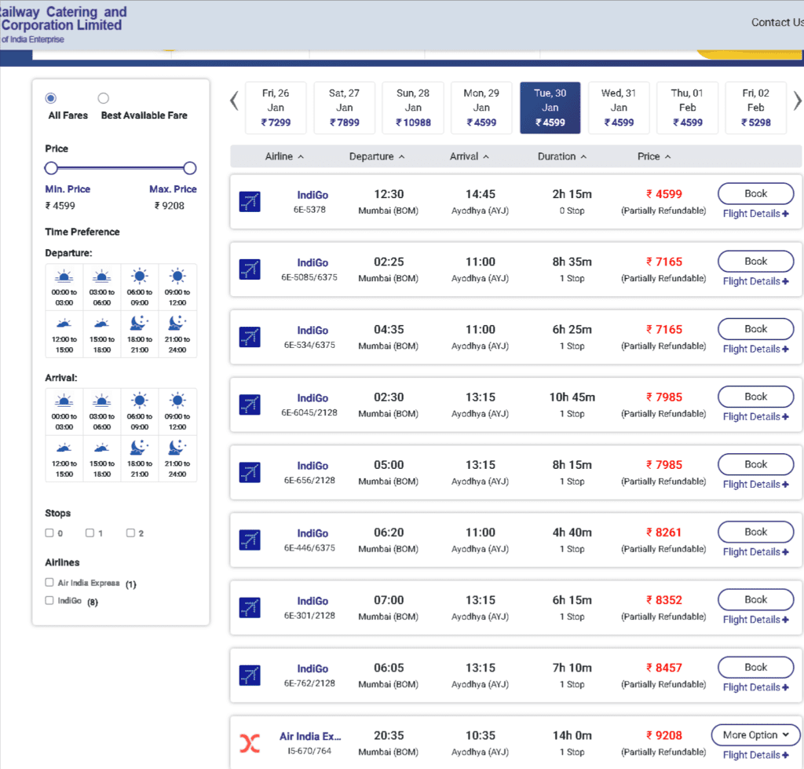This screenshot has height=769, width=804.
Task: Check the 0 stops filter checkbox
Action: (x=49, y=533)
